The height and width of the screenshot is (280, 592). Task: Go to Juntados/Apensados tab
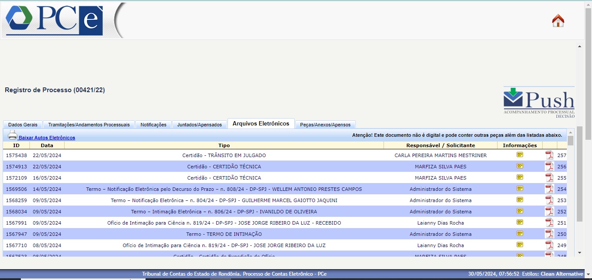click(x=199, y=125)
